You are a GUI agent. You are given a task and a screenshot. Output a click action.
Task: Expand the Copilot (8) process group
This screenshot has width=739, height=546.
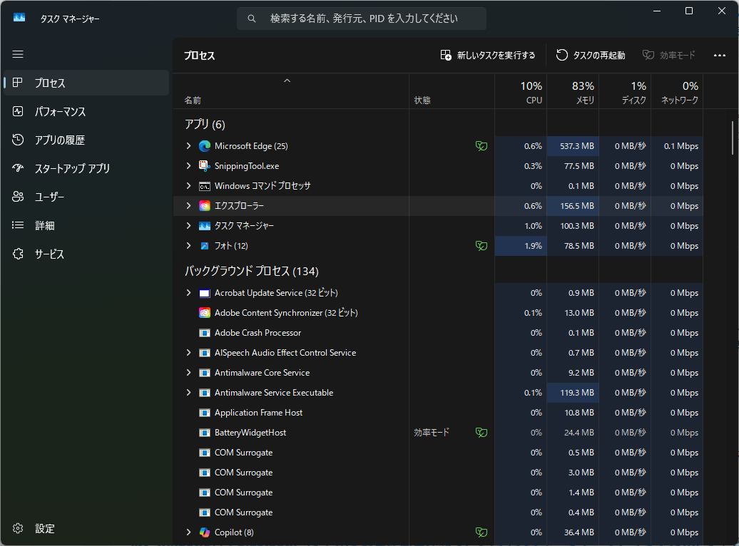tap(188, 532)
